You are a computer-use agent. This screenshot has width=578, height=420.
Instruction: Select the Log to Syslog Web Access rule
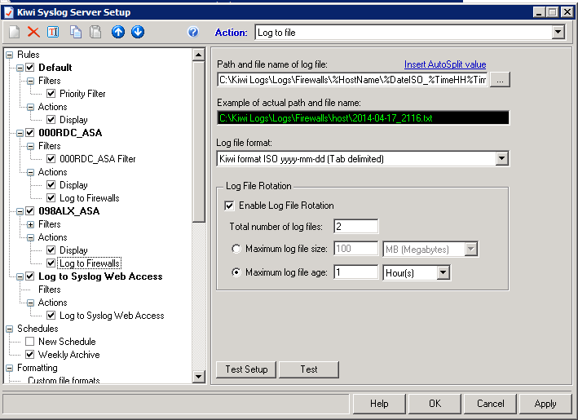pyautogui.click(x=100, y=276)
